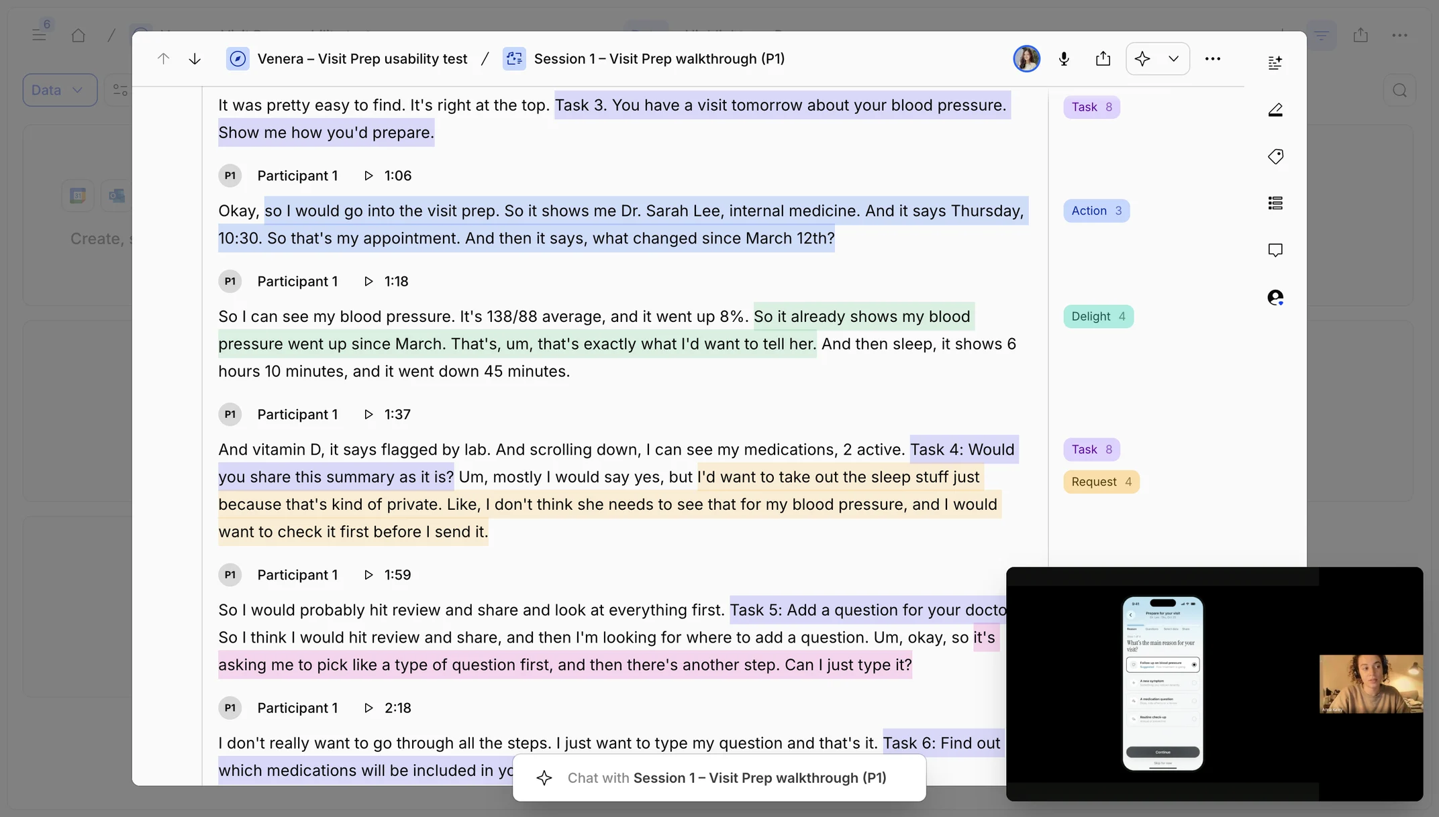Click the Task 8 tag beside Task 3 highlight

1091,107
